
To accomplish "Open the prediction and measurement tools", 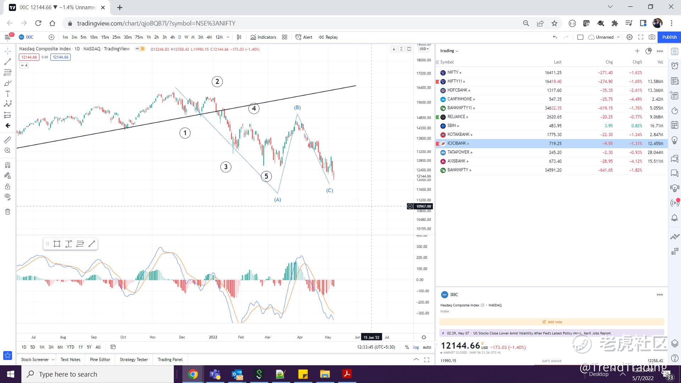I will [7, 115].
